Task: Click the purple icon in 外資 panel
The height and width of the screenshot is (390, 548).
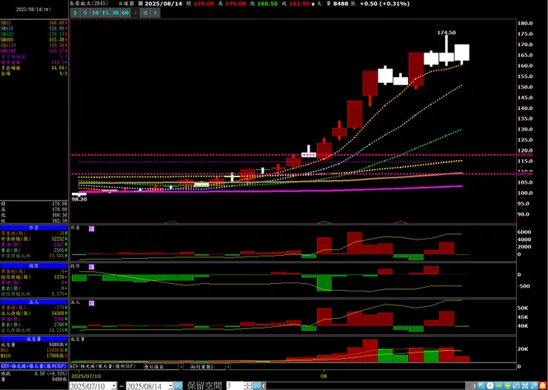Action: point(92,229)
